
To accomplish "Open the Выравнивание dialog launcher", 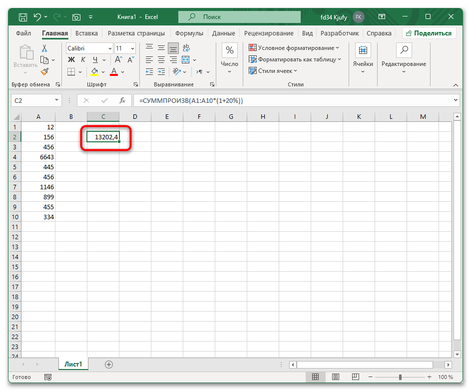I will pos(212,85).
